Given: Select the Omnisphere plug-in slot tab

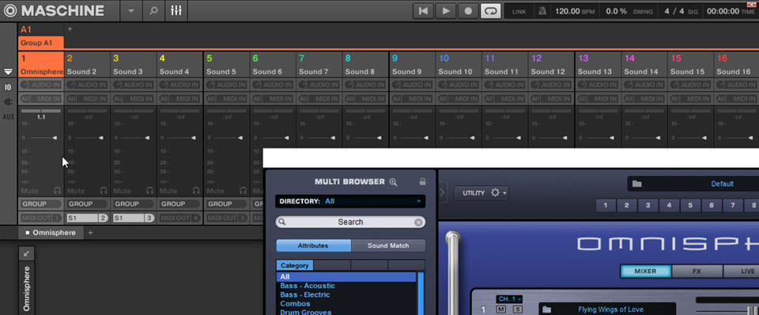Looking at the screenshot, I should coord(51,233).
